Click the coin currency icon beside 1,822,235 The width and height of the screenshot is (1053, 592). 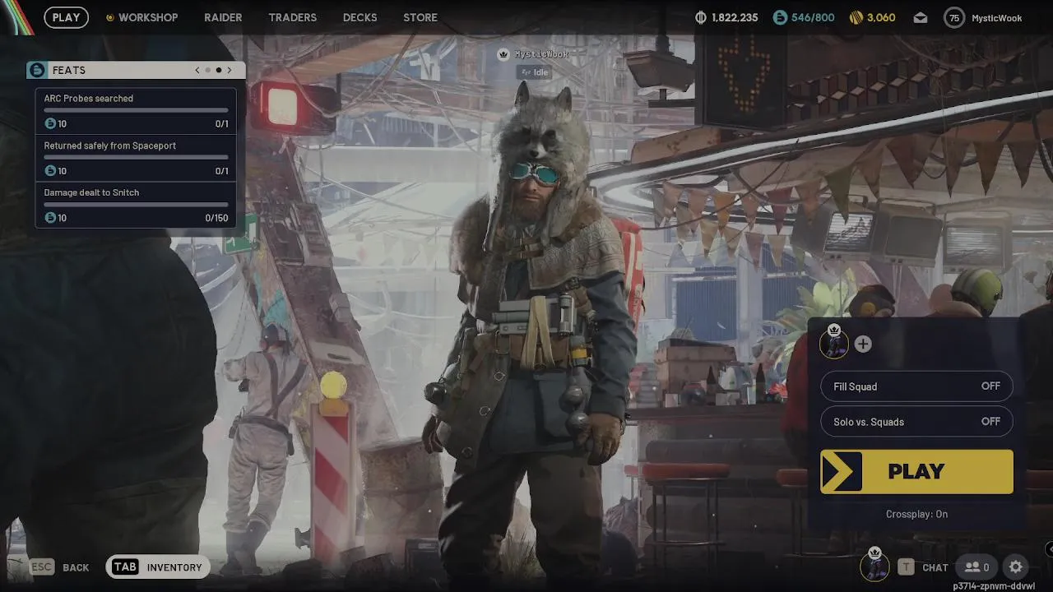(x=701, y=17)
